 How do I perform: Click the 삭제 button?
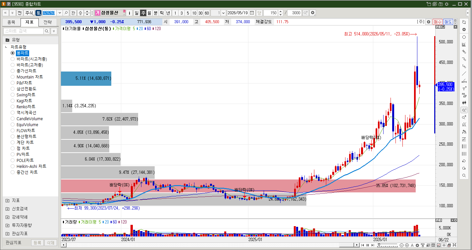[50, 243]
